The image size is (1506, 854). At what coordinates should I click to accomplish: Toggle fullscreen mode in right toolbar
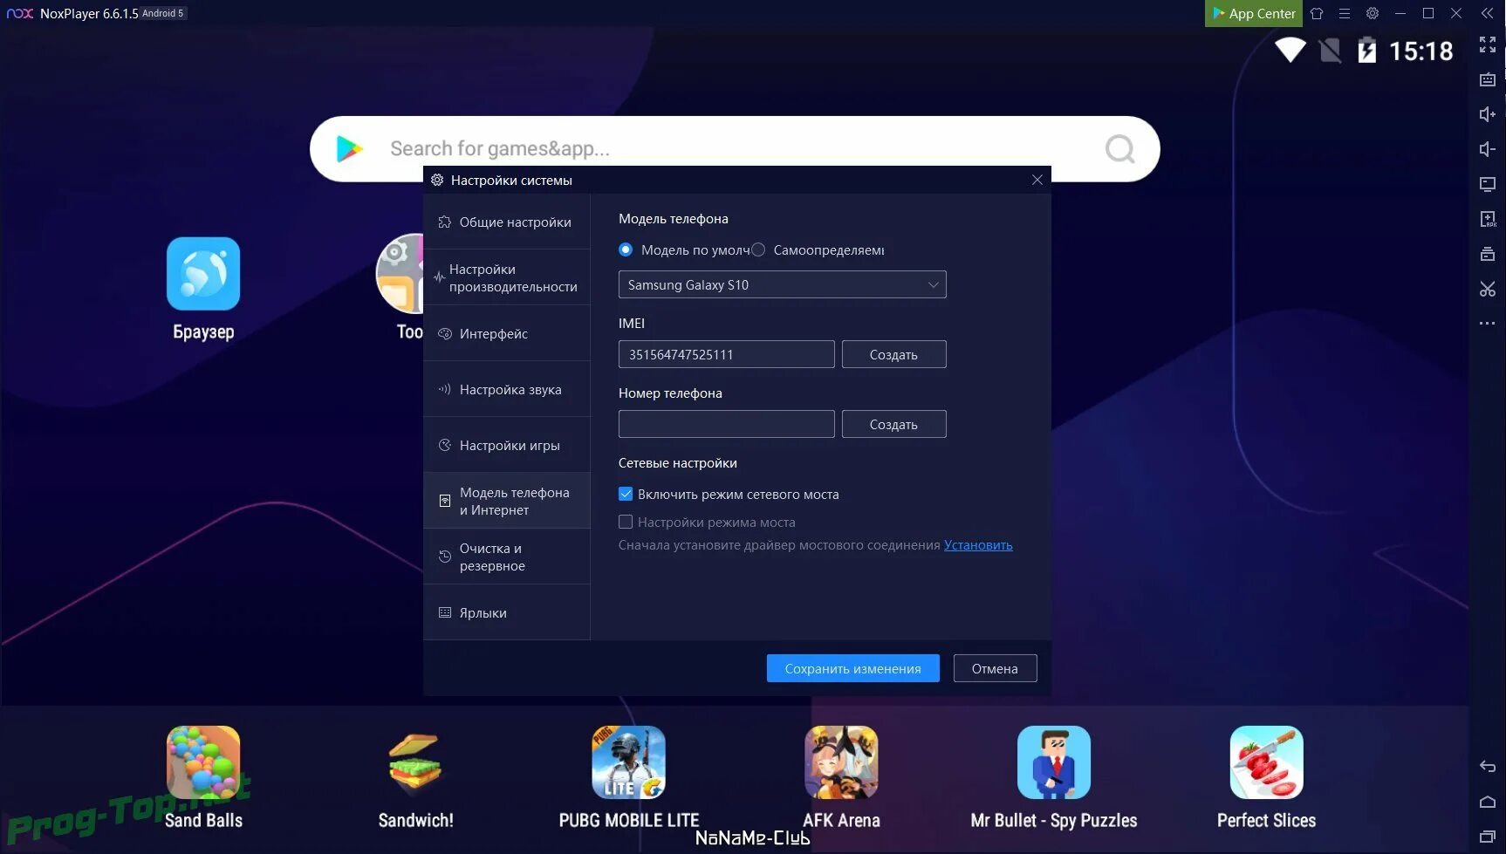[x=1488, y=44]
